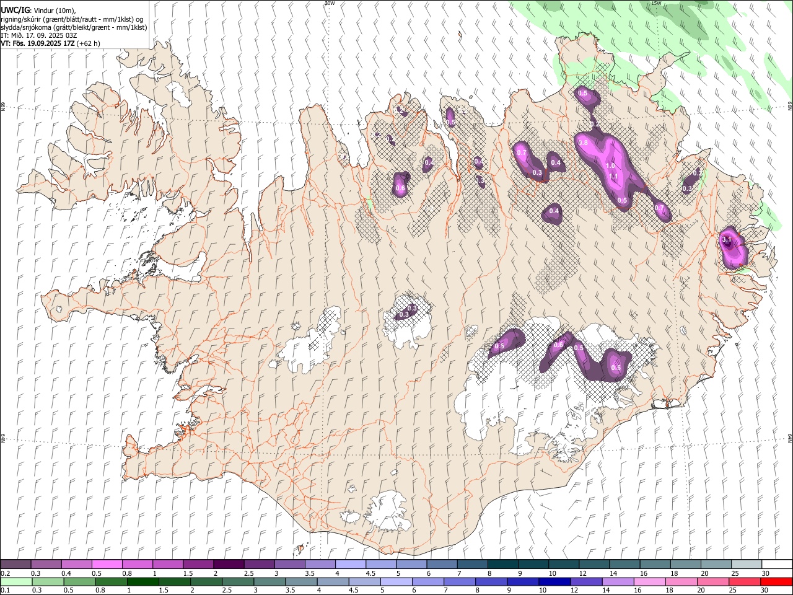Click the bright pink 0.5 swatch in the upper legend row
This screenshot has width=793, height=595.
coord(107,565)
